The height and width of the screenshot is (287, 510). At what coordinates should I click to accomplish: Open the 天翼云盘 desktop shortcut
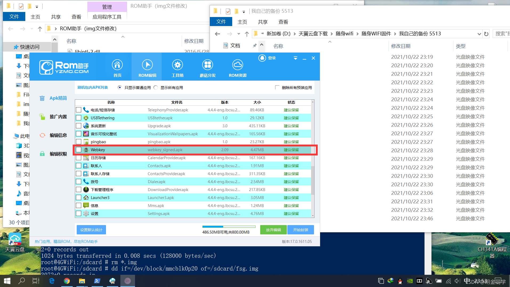15,242
